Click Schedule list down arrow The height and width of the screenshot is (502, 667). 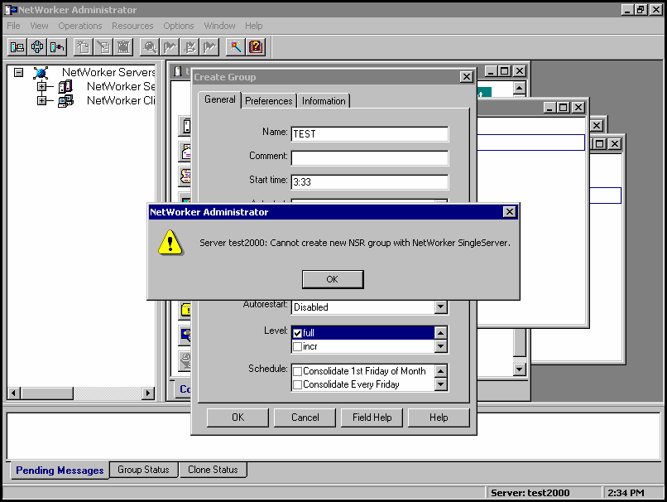[x=441, y=384]
